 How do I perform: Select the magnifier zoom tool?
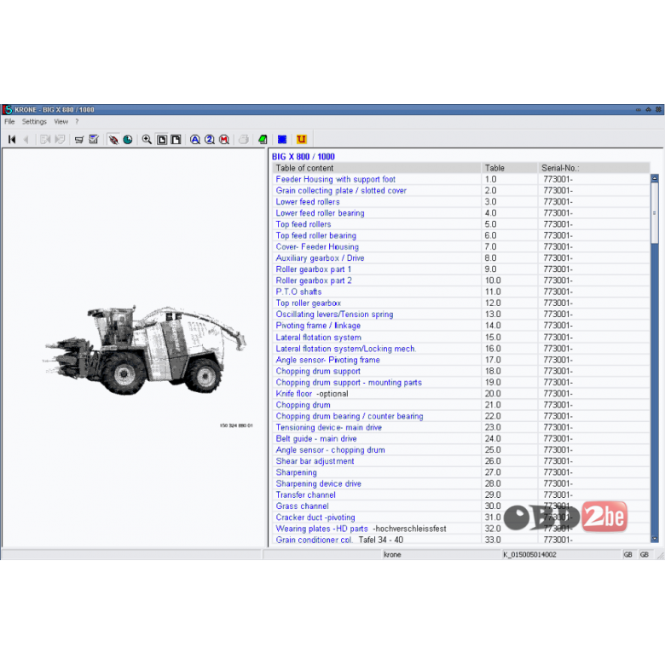click(147, 139)
